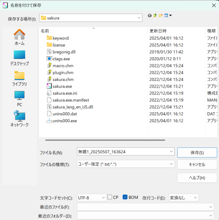Image resolution: width=219 pixels, height=220 pixels.
Task: Expand the save location (sakura) dropdown
Action: [x=139, y=18]
